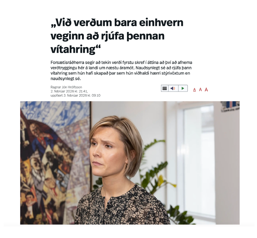Click the speaker listen icon
Image resolution: width=257 pixels, height=238 pixels.
point(173,88)
